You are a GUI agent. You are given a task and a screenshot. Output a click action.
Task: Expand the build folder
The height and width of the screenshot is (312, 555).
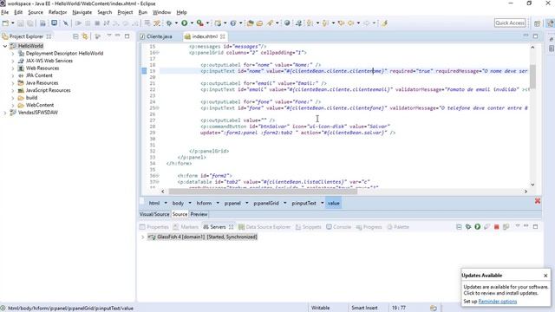[x=13, y=98]
